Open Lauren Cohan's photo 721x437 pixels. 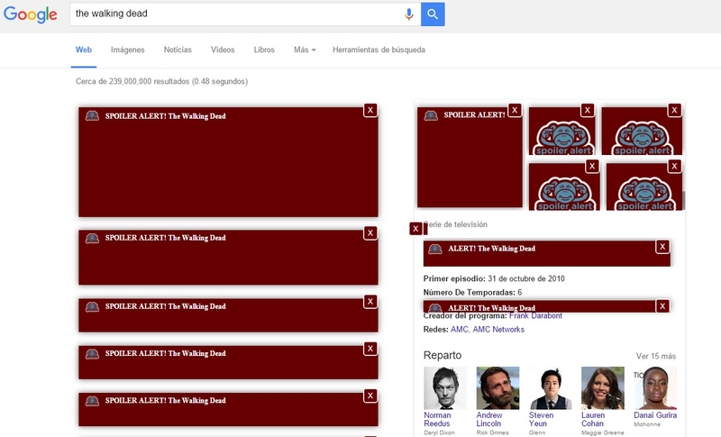[x=603, y=387]
